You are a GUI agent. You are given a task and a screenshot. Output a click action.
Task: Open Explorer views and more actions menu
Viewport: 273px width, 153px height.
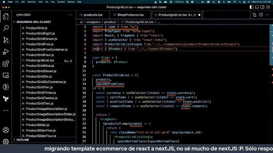tap(70, 15)
